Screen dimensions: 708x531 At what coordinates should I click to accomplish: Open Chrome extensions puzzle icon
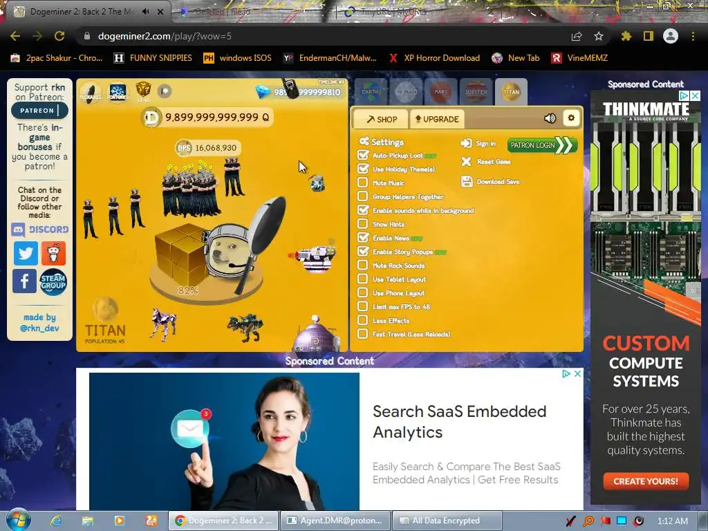tap(626, 36)
